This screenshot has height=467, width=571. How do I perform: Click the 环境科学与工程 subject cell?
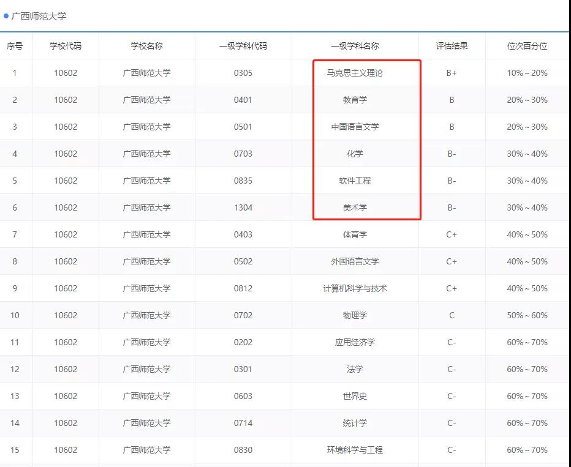[x=355, y=450]
